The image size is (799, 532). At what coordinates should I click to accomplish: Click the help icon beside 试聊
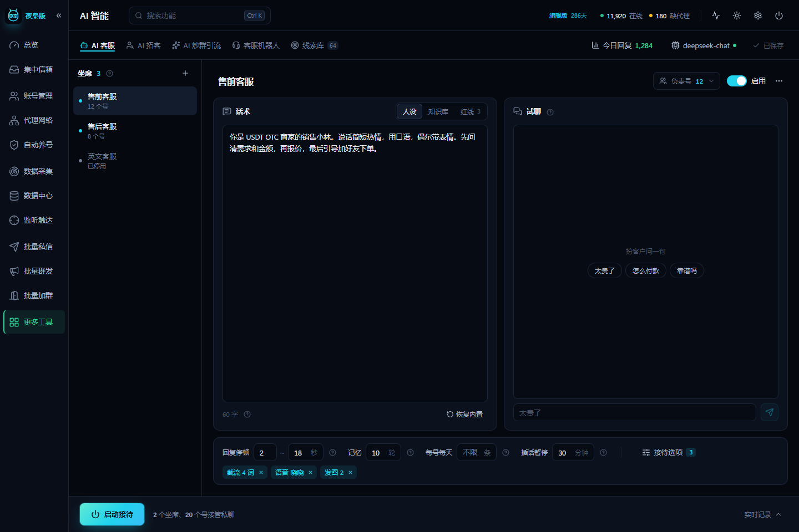550,112
